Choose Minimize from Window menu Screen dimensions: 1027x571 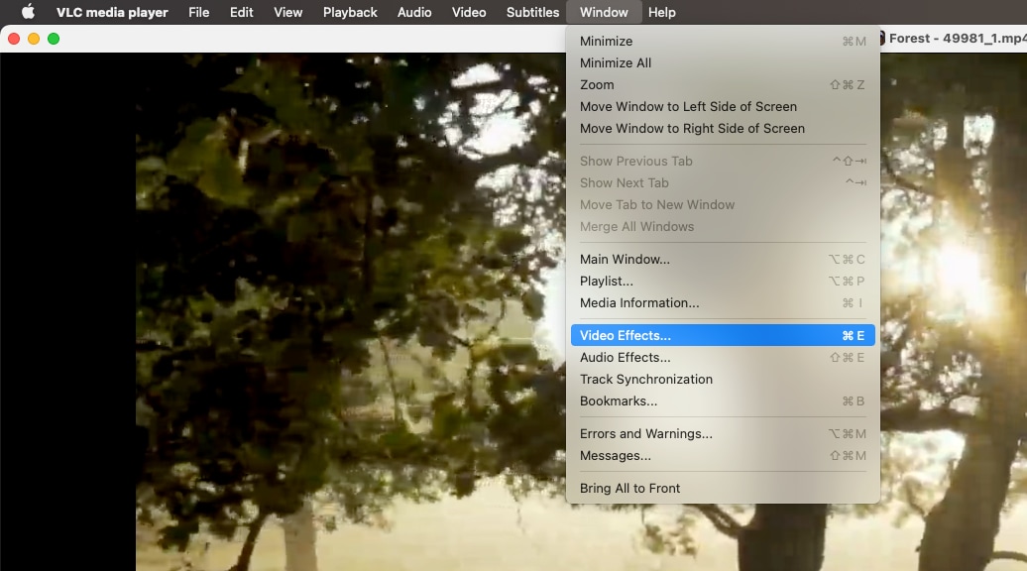click(x=723, y=42)
